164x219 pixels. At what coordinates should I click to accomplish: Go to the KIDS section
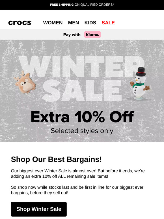tap(90, 23)
